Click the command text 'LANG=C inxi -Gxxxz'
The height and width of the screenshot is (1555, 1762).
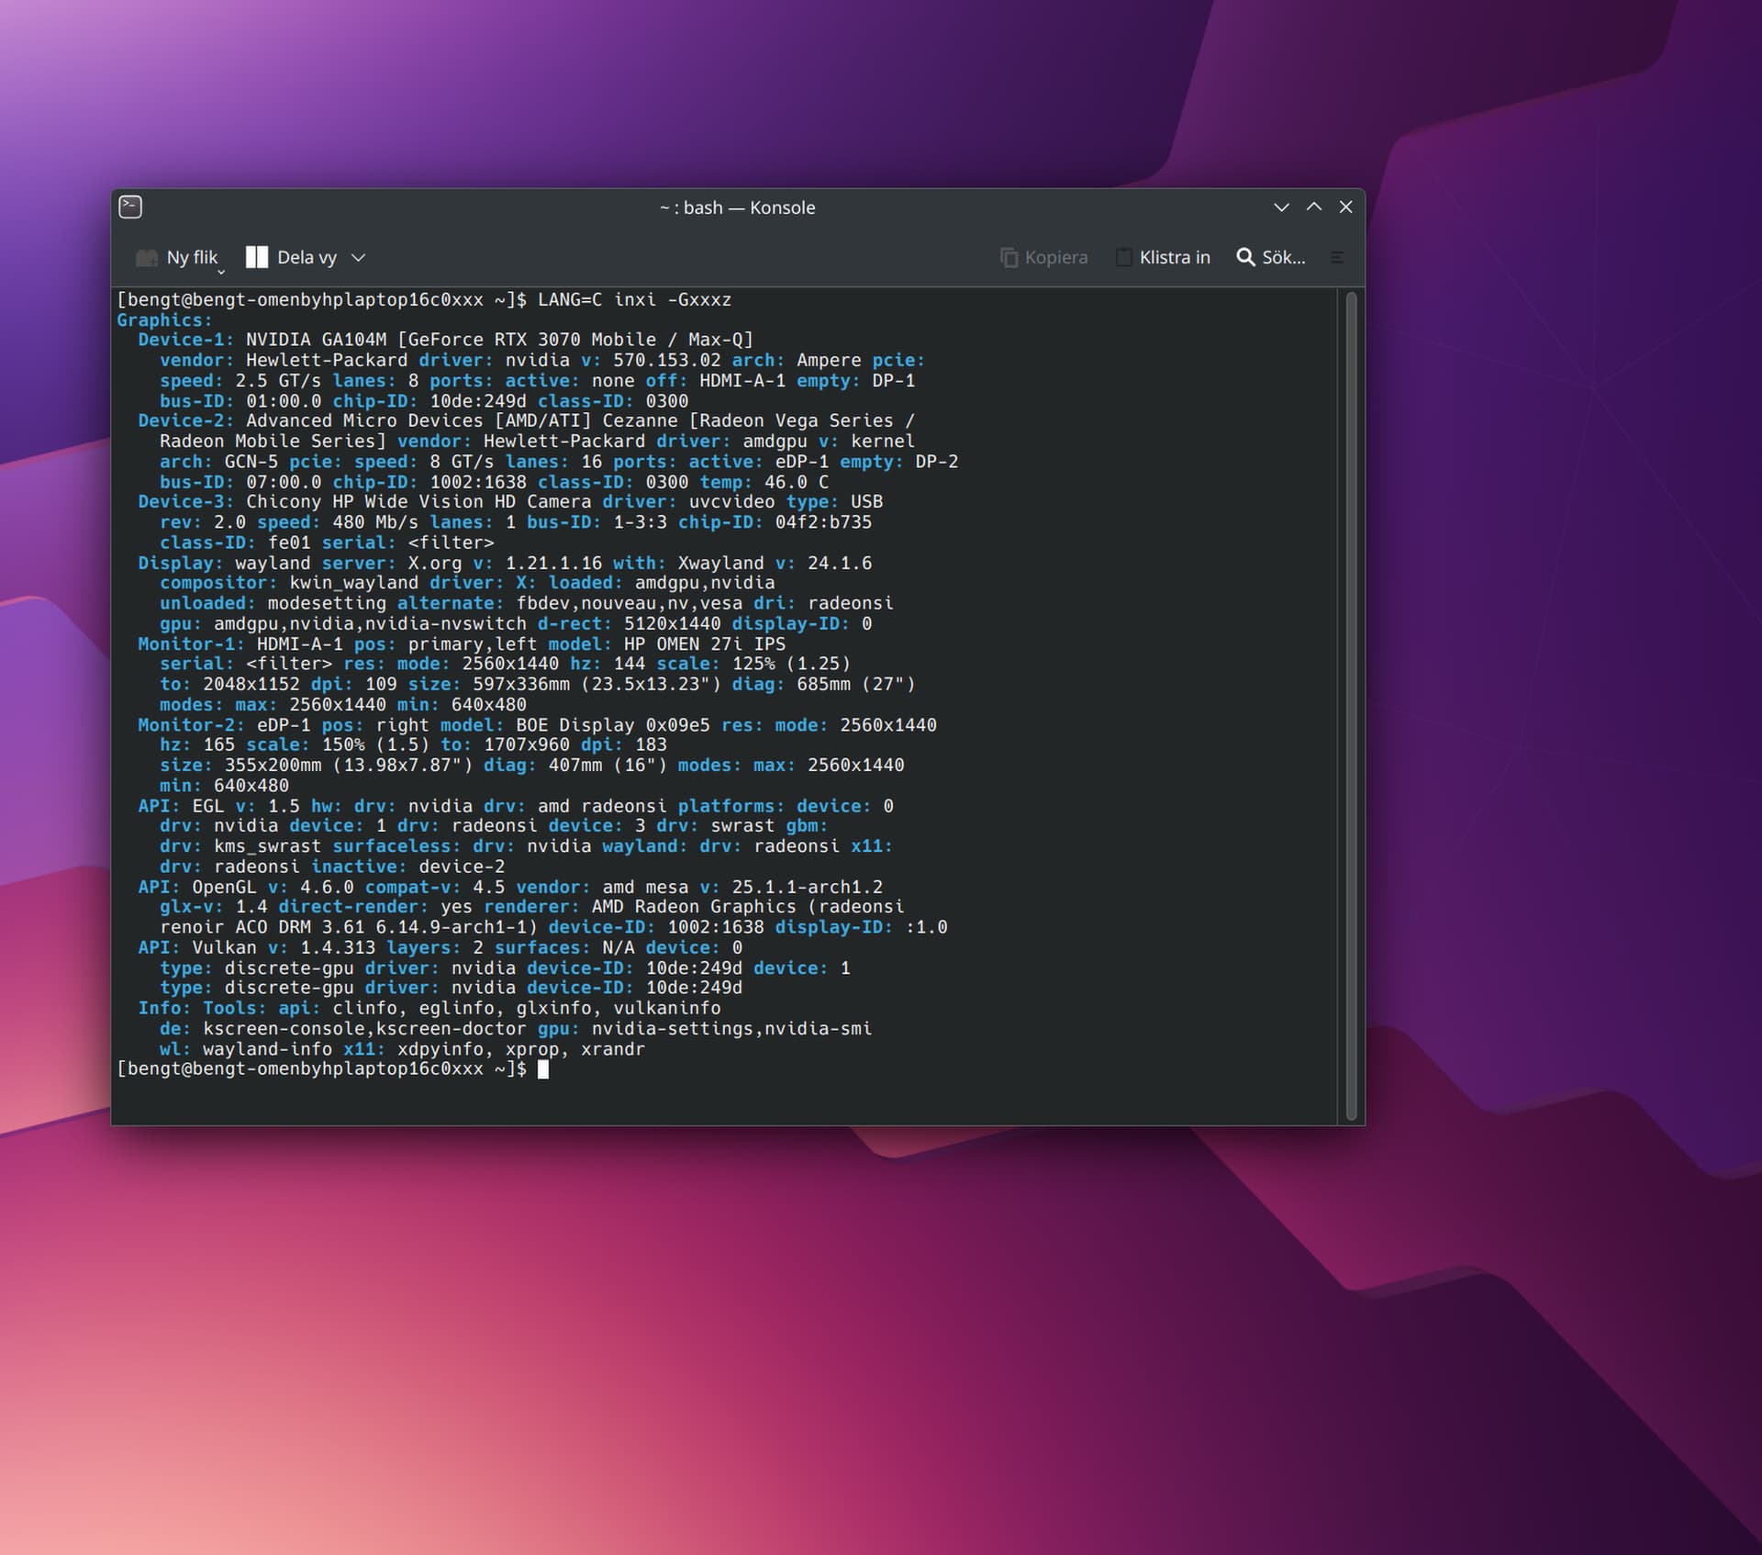[634, 300]
